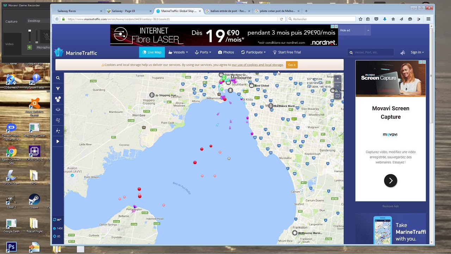Image resolution: width=451 pixels, height=254 pixels.
Task: Open Firefox hamburger menu
Action: 428,19
